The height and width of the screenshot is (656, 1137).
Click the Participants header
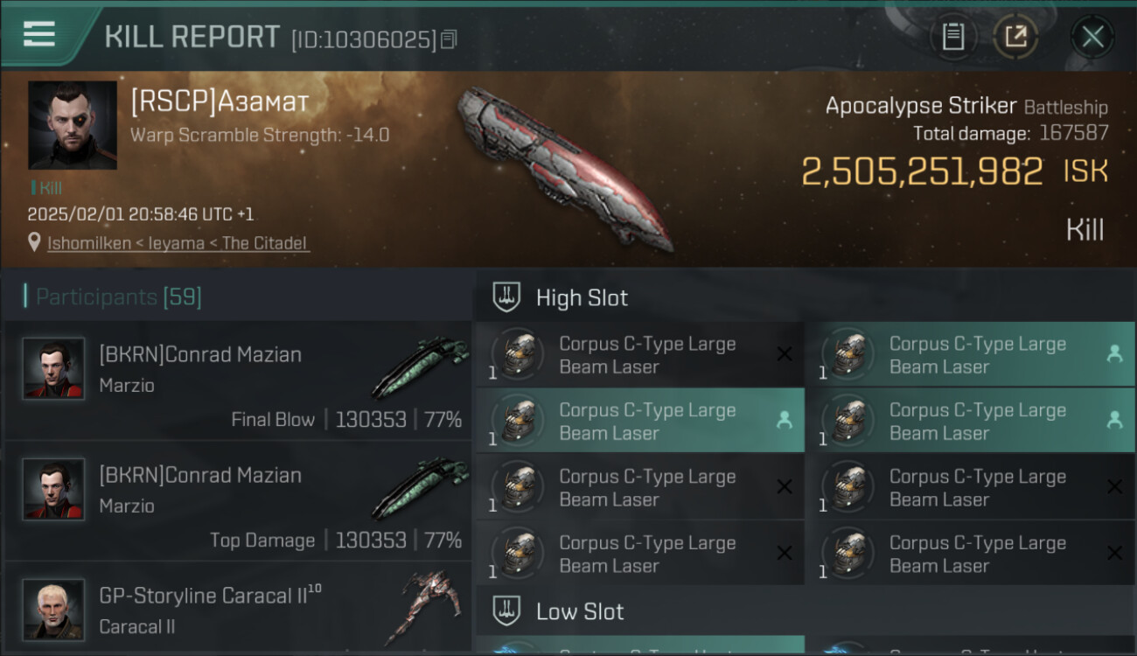pos(118,297)
